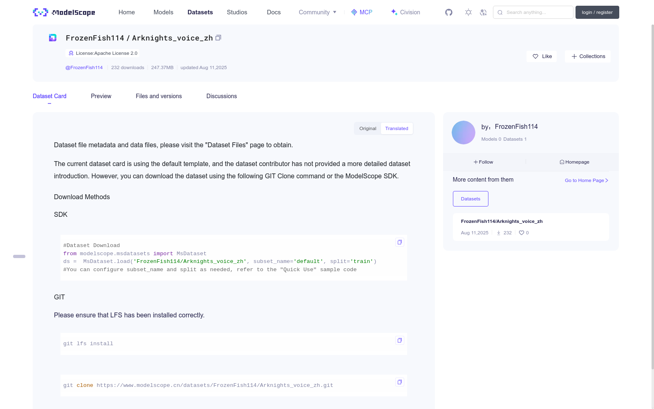
Task: Copy the git lfs install command
Action: 399,340
